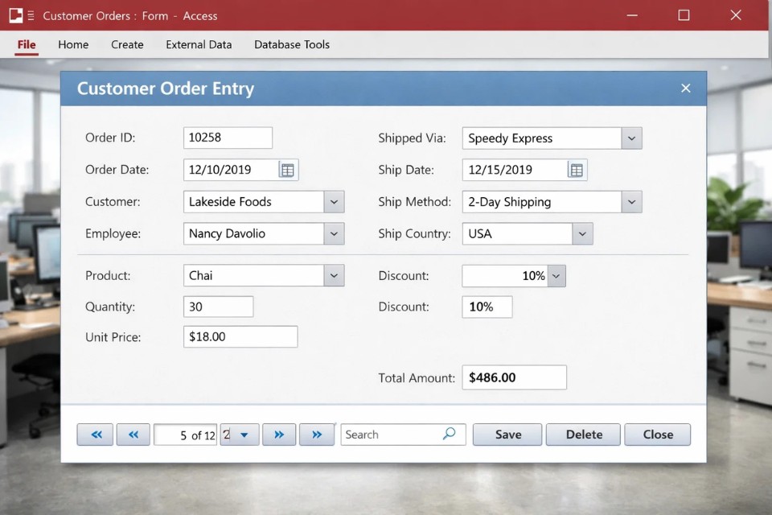Screen dimensions: 772x515
Task: Click the Access app icon in title bar
Action: point(15,15)
